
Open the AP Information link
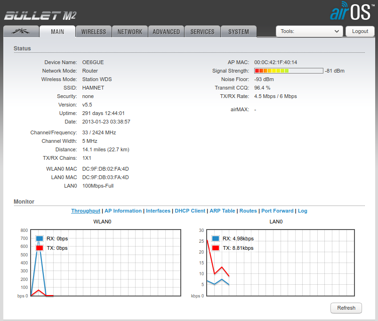click(123, 211)
